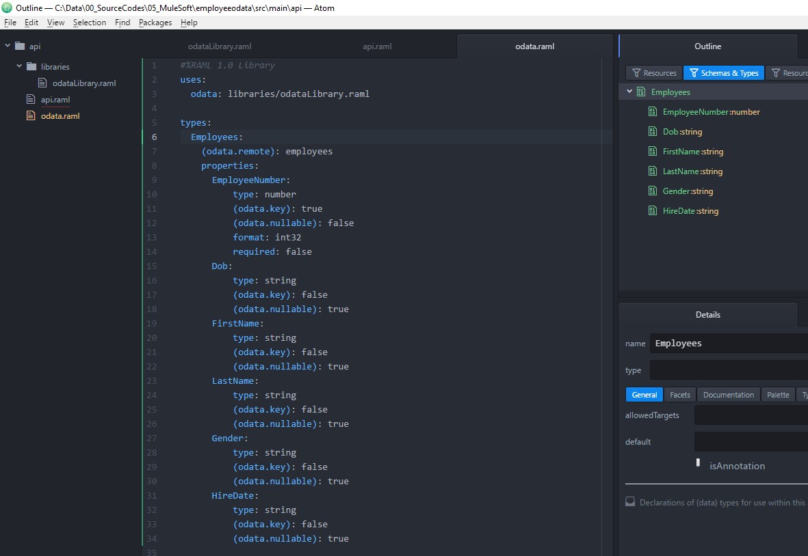808x556 pixels.
Task: Toggle the isAnnotation checkbox
Action: [x=698, y=463]
